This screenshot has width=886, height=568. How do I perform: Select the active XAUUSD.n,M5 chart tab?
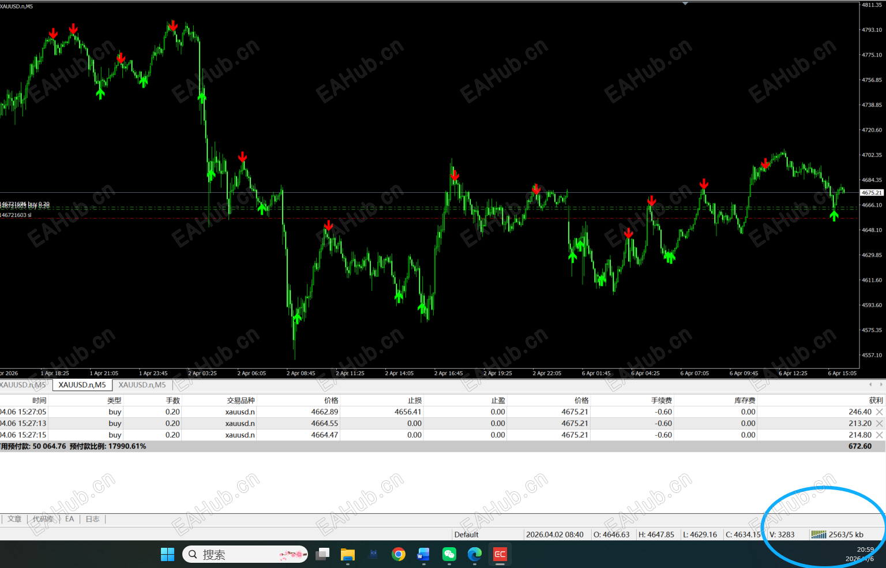click(x=82, y=385)
